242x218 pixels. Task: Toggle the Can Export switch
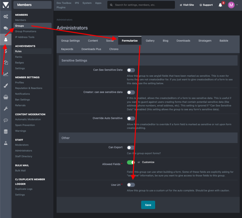(x=131, y=147)
